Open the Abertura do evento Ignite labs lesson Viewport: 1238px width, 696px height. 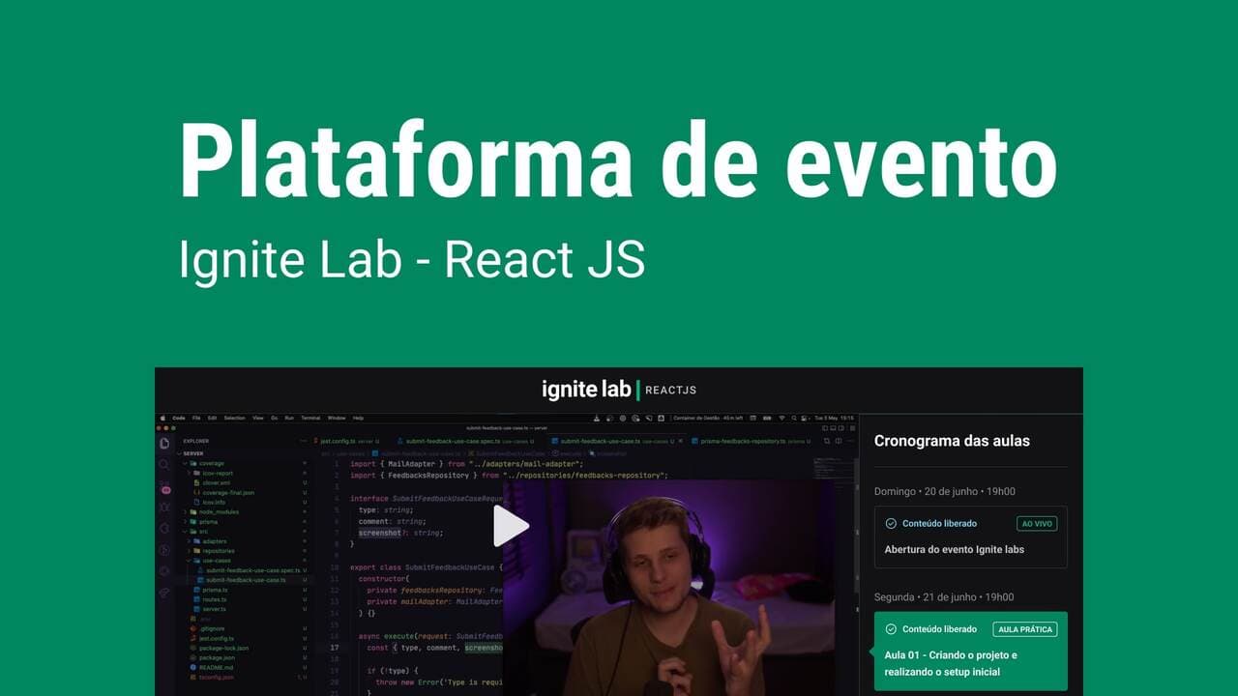[x=954, y=549]
